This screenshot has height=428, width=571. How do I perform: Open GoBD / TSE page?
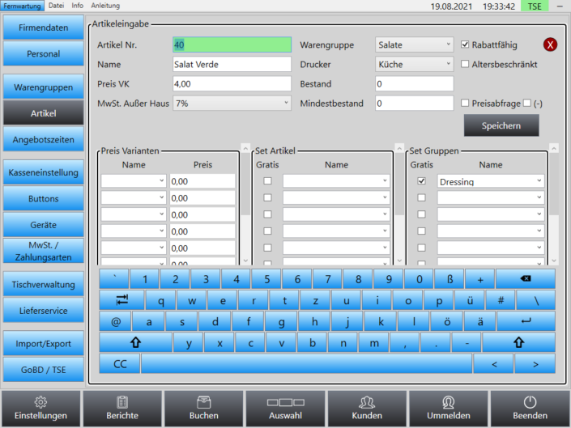(44, 370)
